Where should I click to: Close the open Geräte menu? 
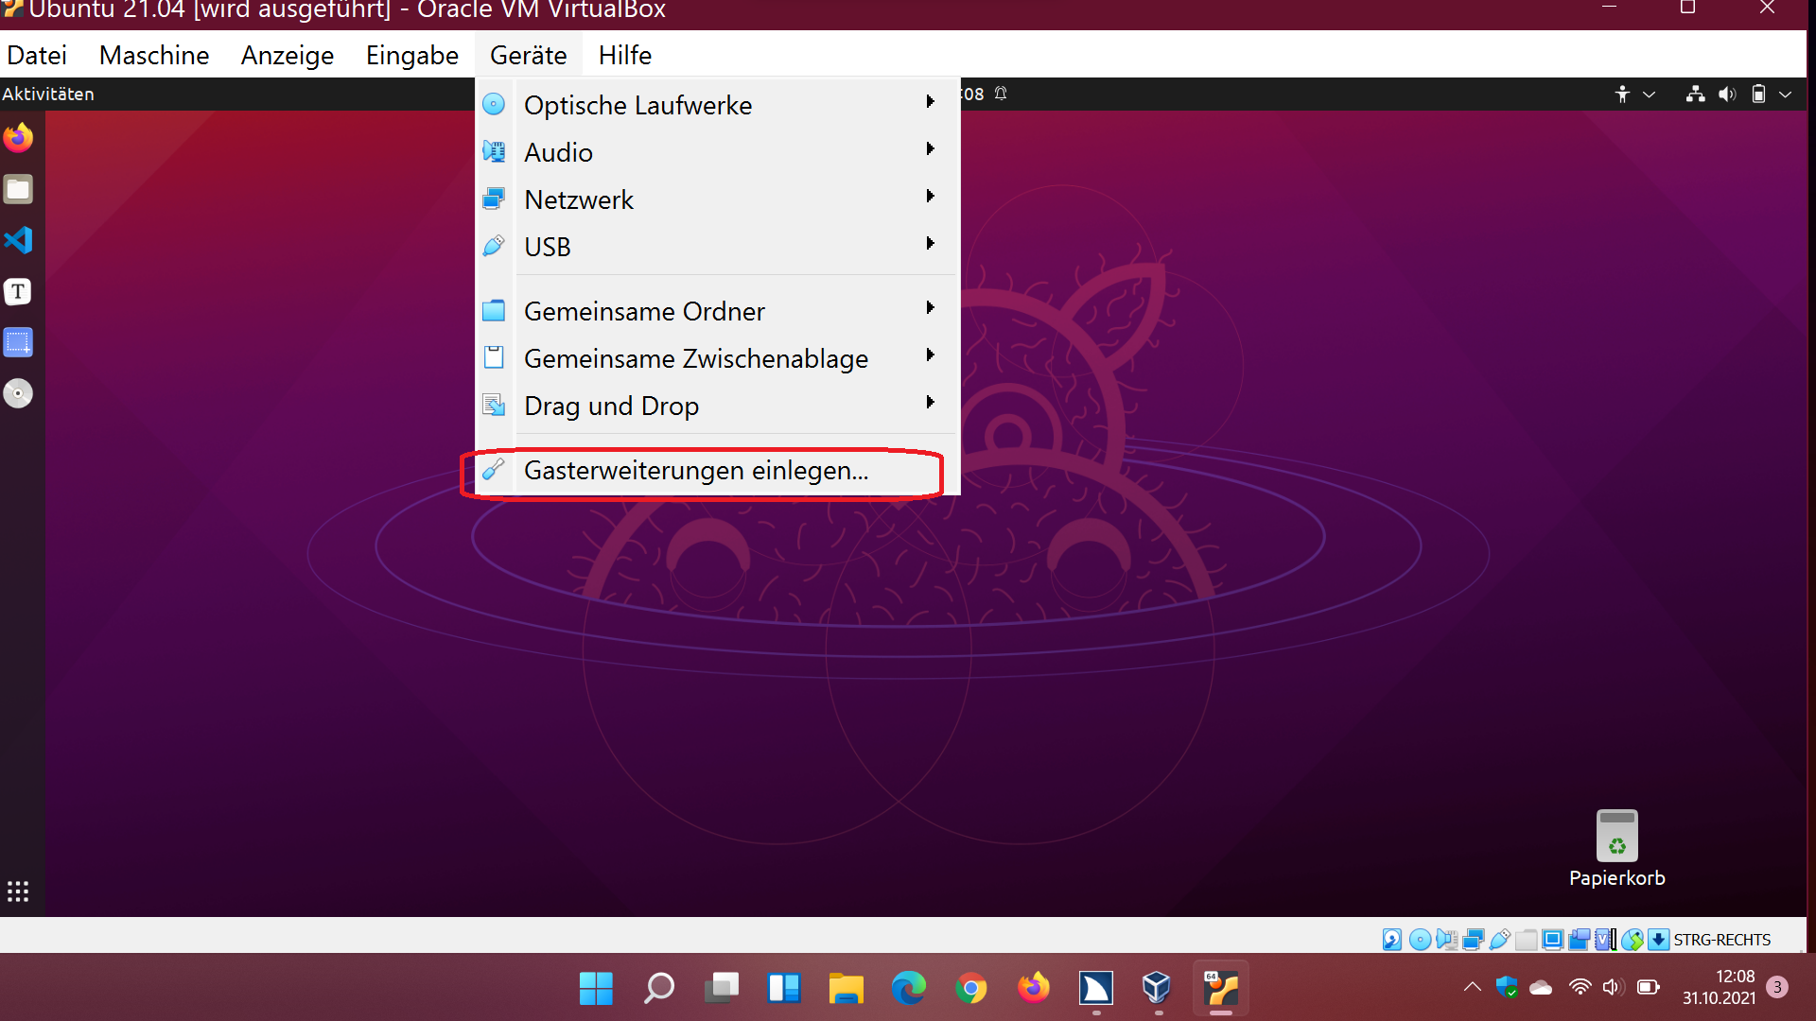point(529,55)
